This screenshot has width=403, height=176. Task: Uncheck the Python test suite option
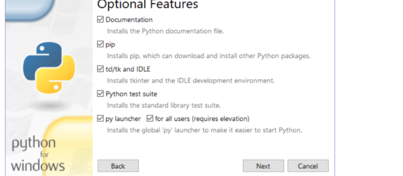(x=101, y=94)
